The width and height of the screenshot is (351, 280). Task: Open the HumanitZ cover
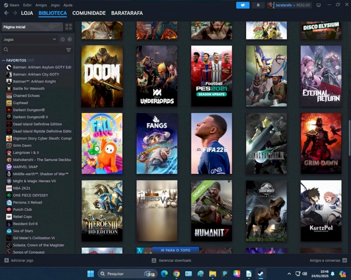click(x=211, y=211)
